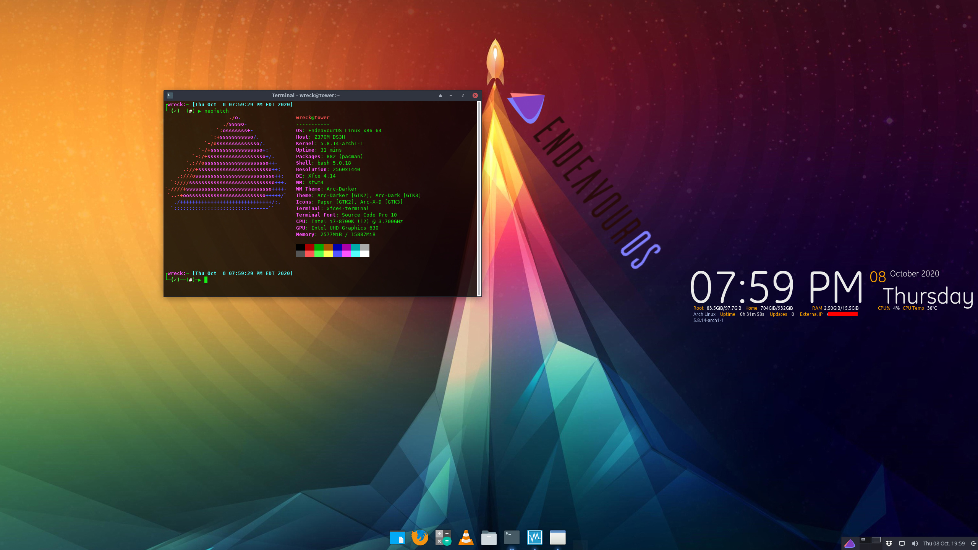Click the large '07:59 PM' desktop clock
This screenshot has height=550, width=978.
tap(776, 287)
